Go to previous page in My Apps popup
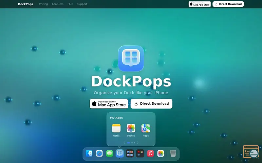262x163 pixels. (124, 142)
